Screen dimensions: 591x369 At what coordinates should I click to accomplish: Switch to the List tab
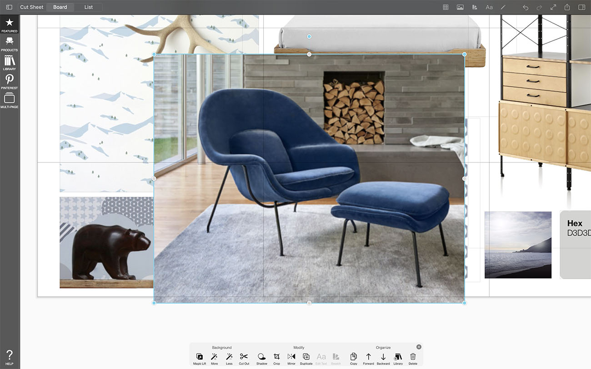pos(89,7)
